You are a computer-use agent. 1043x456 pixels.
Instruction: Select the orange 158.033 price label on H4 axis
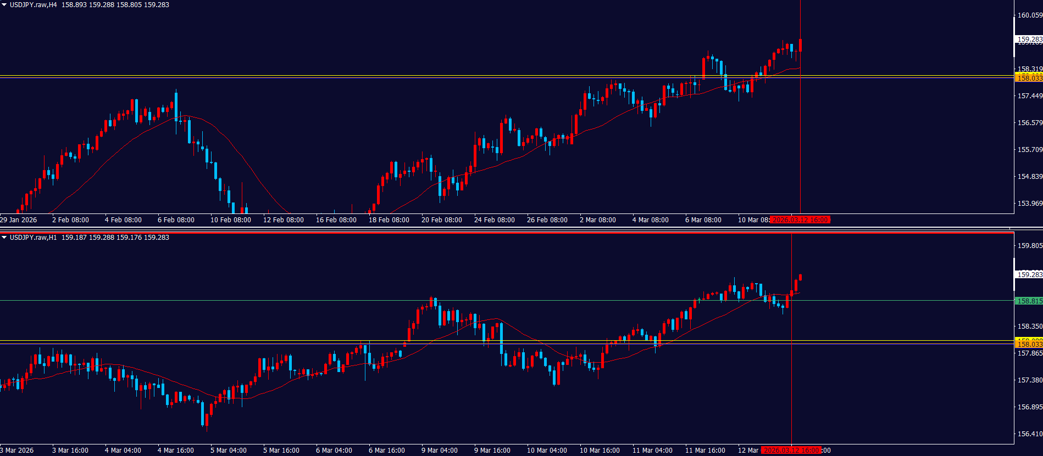[x=1029, y=78]
